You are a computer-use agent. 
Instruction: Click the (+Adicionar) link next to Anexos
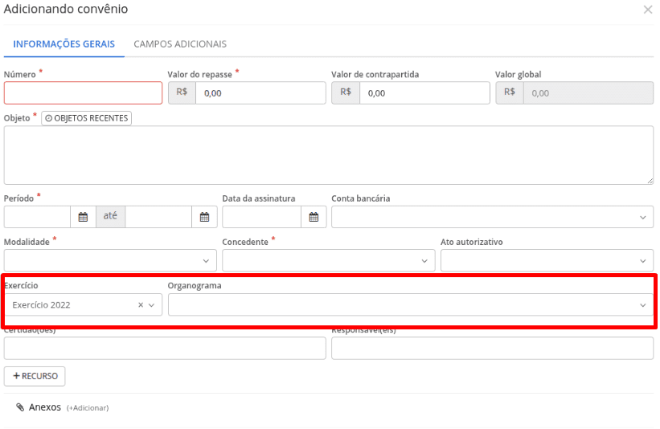tap(88, 408)
